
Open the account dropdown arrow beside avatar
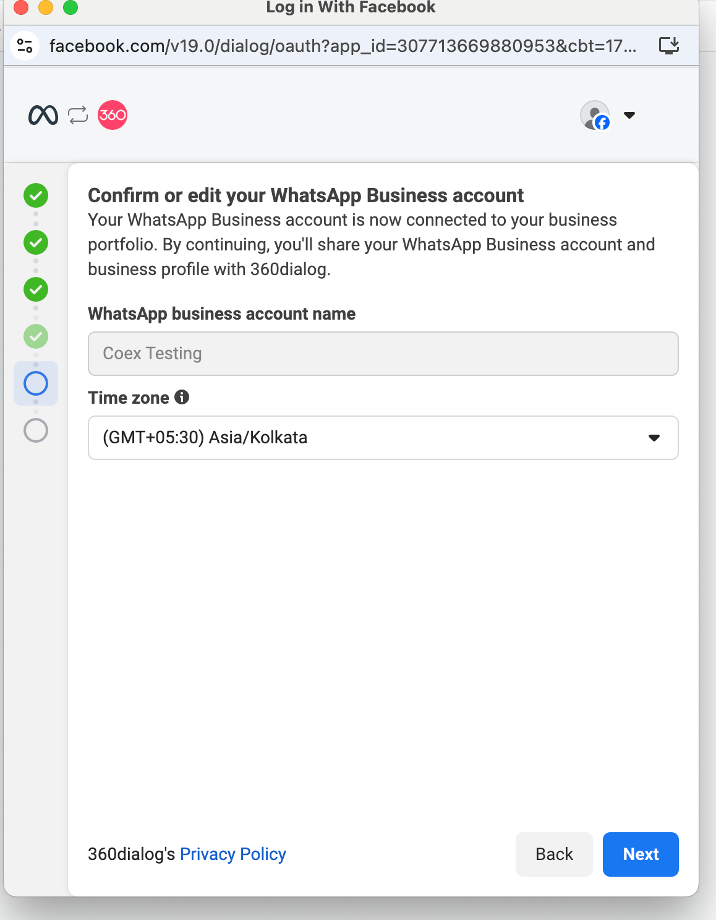coord(629,115)
